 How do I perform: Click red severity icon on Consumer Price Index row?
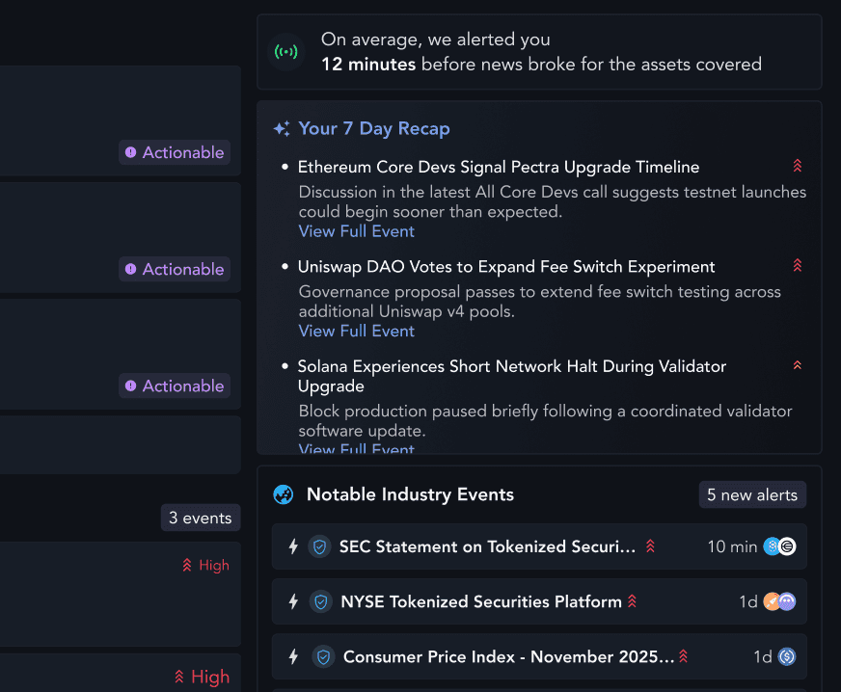coord(683,656)
